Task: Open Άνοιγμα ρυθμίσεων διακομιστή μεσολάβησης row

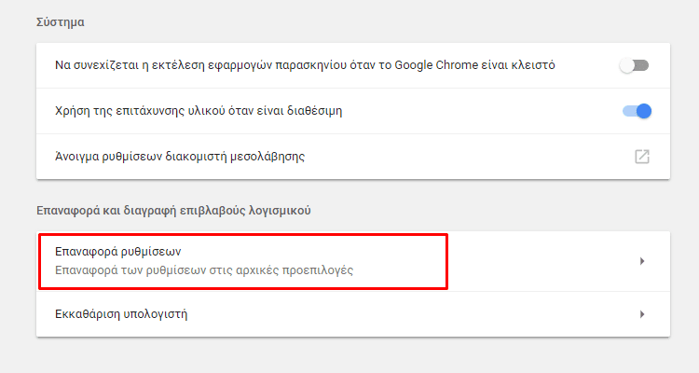Action: click(x=353, y=157)
